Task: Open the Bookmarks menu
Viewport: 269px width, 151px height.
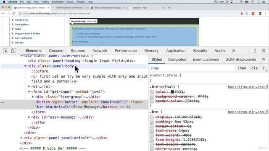Action: pos(58,2)
